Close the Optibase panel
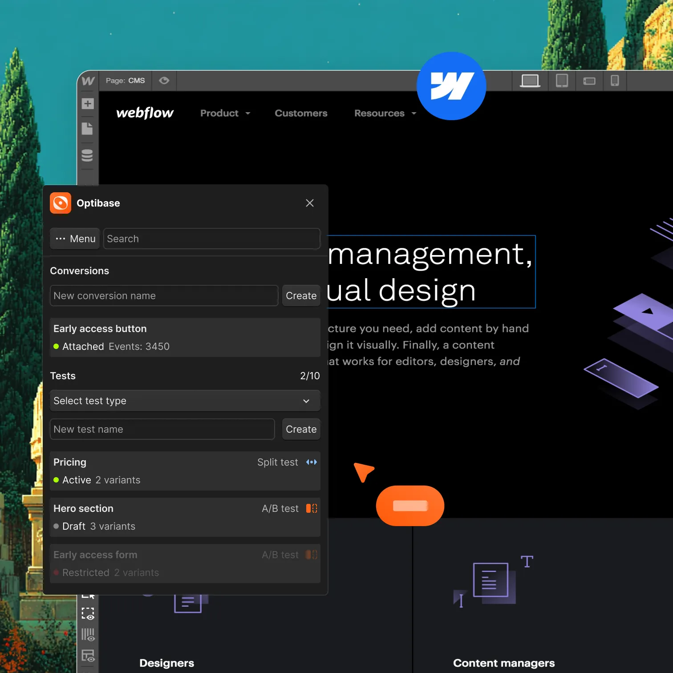Image resolution: width=673 pixels, height=673 pixels. point(310,203)
